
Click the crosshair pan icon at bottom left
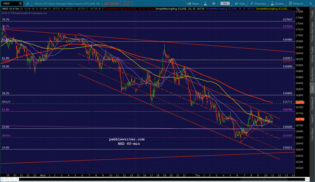pyautogui.click(x=2, y=180)
